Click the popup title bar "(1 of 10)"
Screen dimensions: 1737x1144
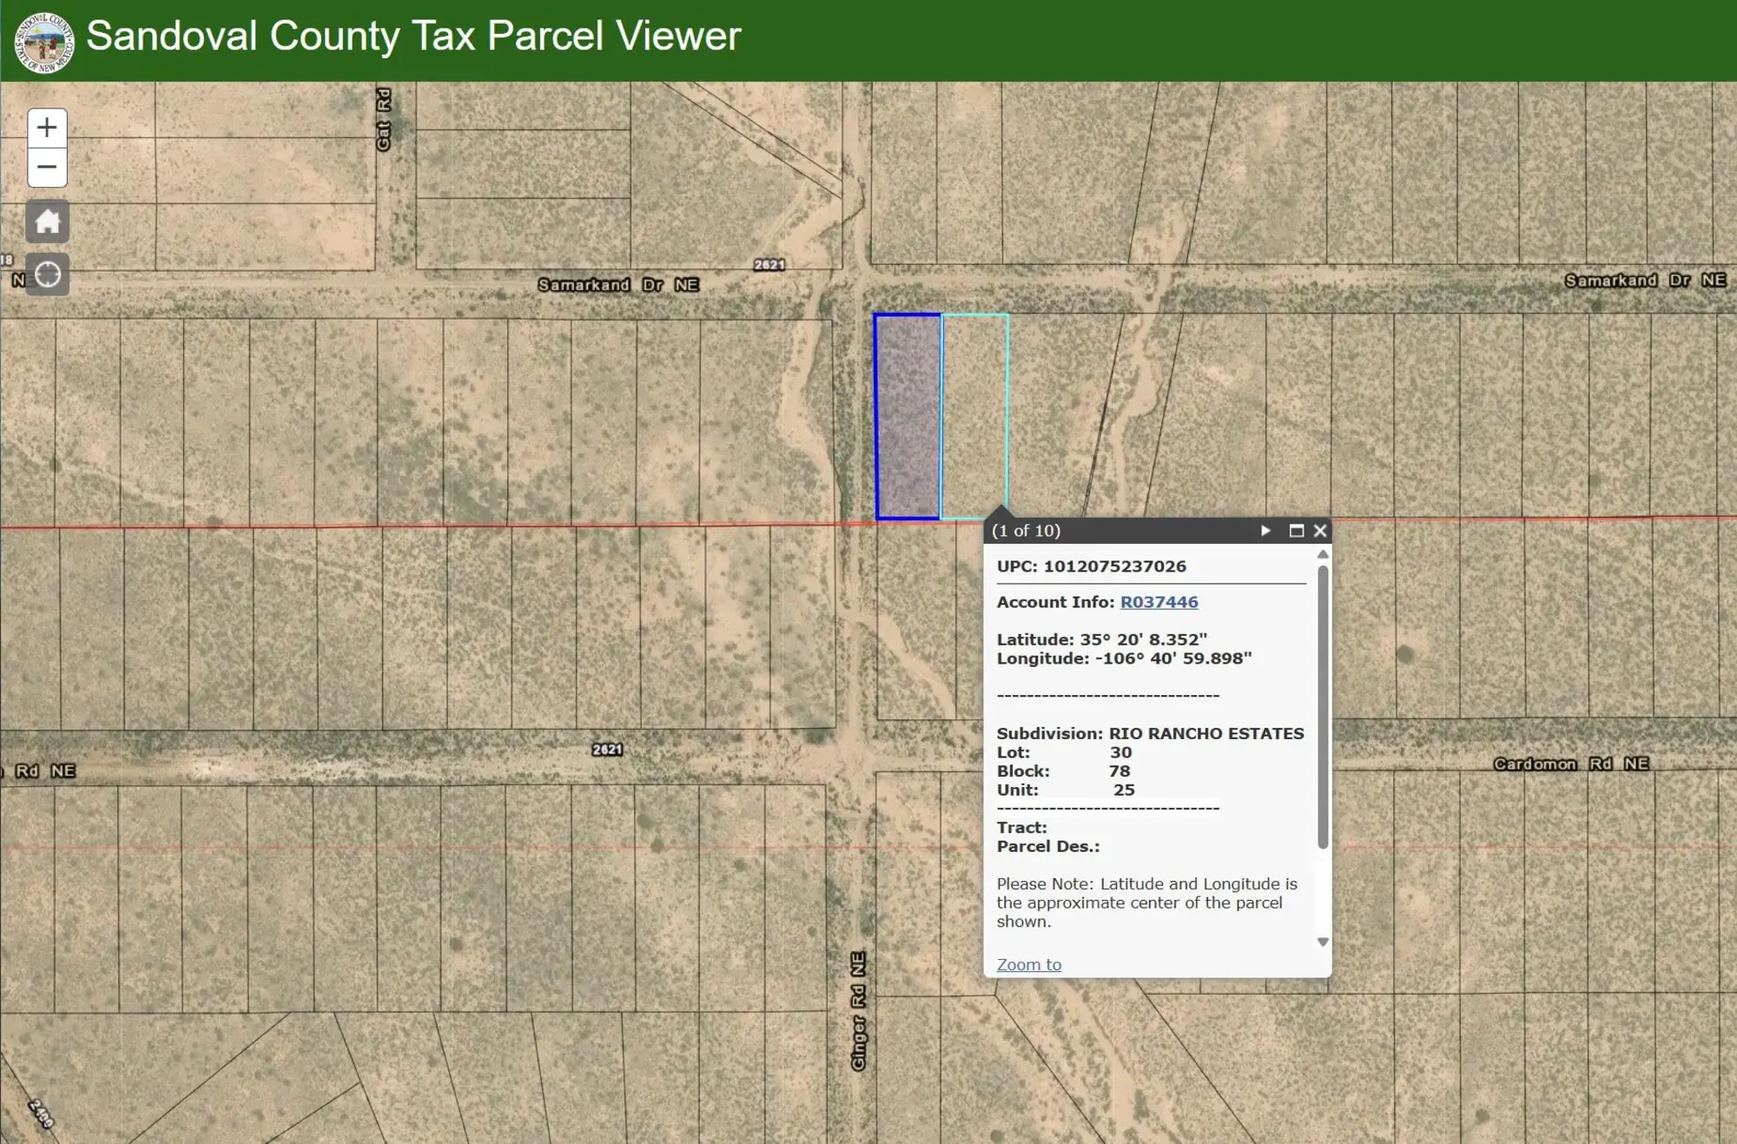[1027, 531]
